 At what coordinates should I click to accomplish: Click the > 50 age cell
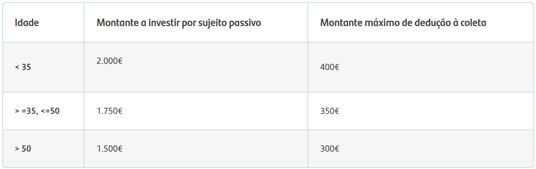pyautogui.click(x=23, y=148)
